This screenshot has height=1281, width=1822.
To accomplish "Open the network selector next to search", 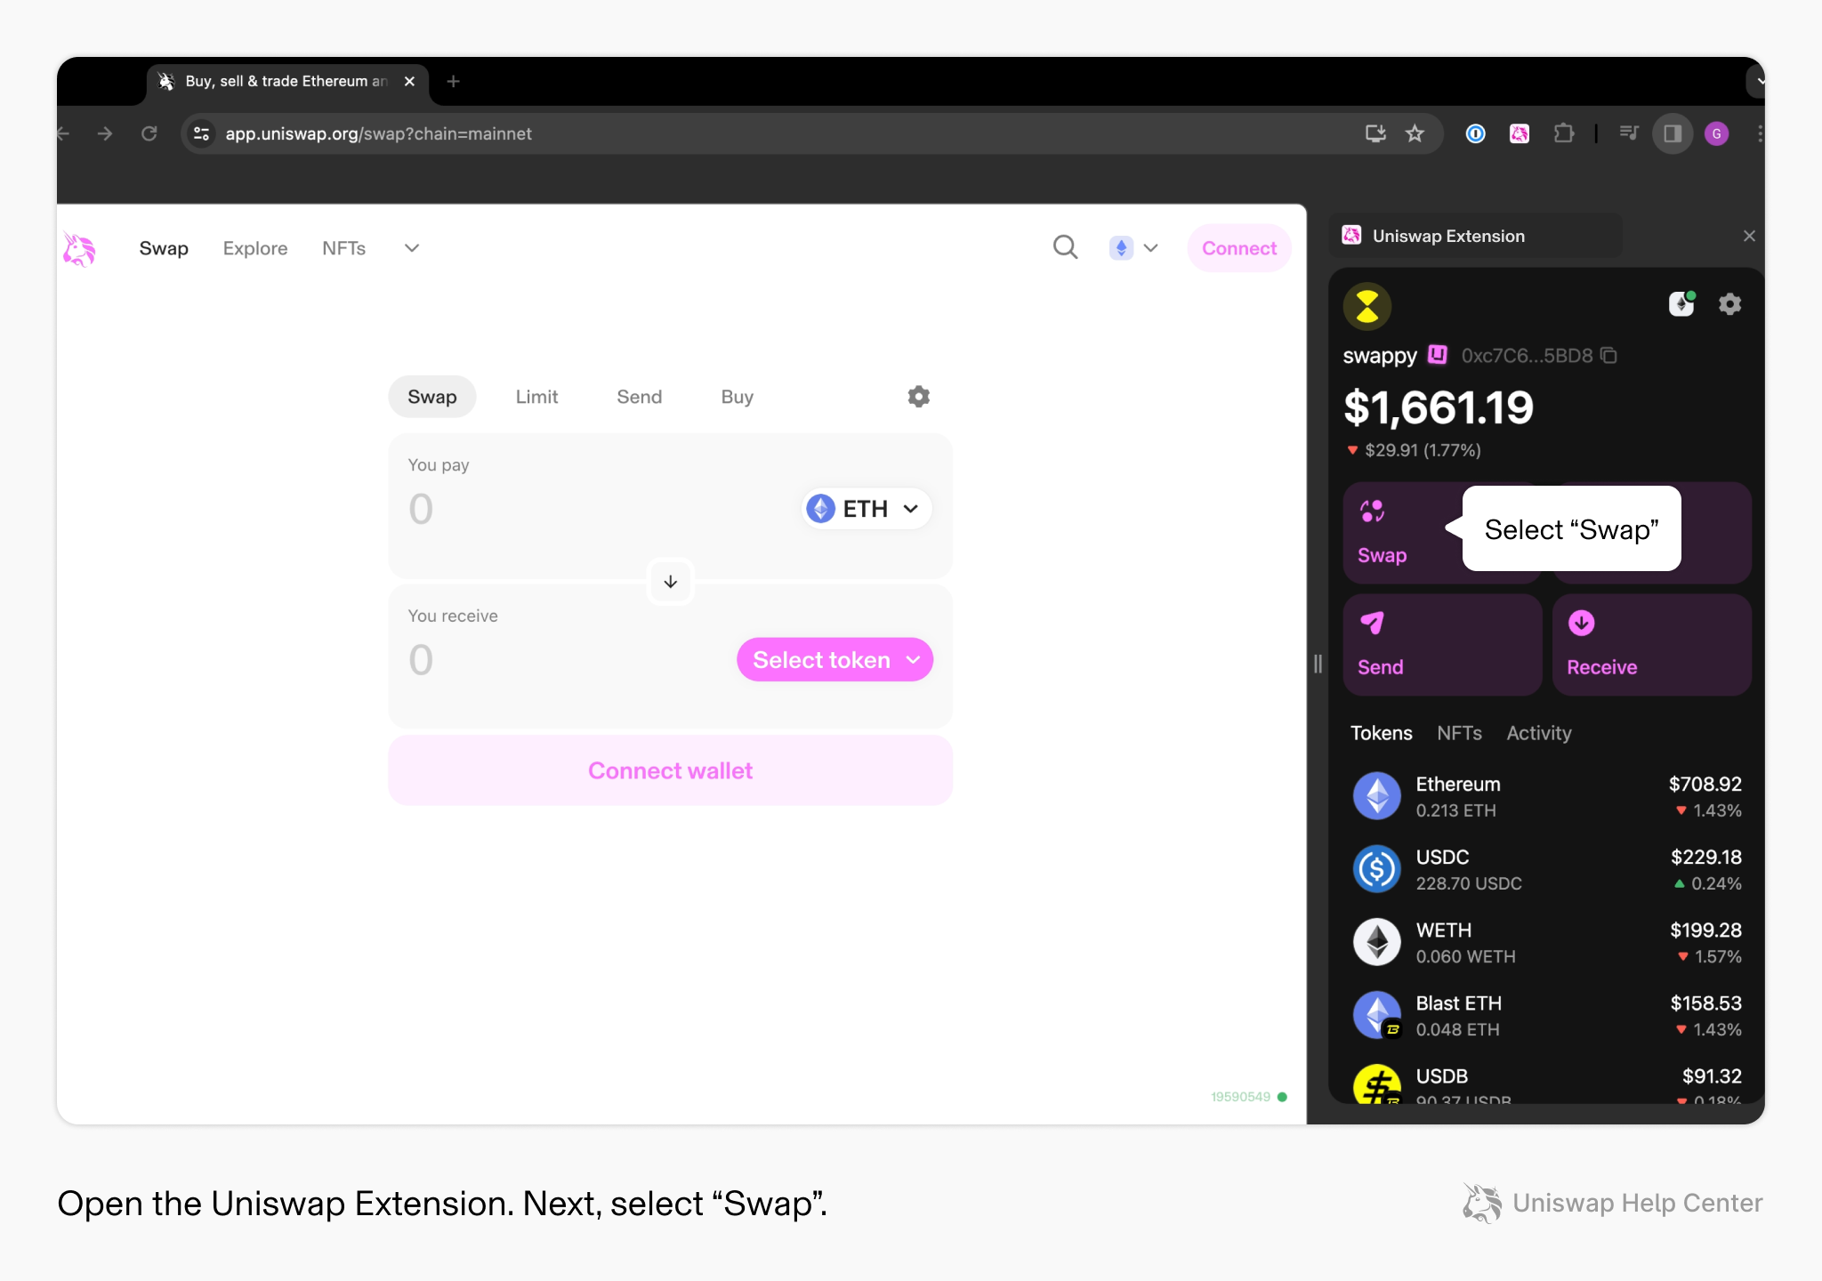I will click(x=1133, y=248).
